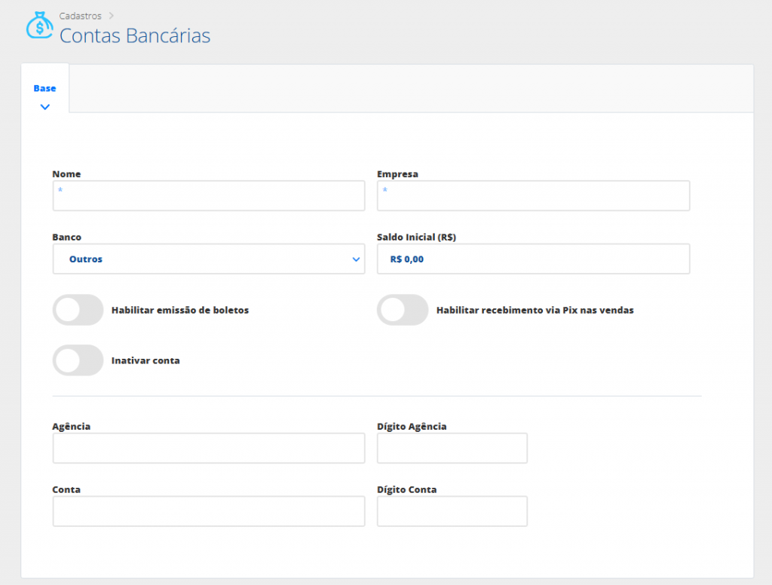Focus the Empresa input field

(533, 196)
